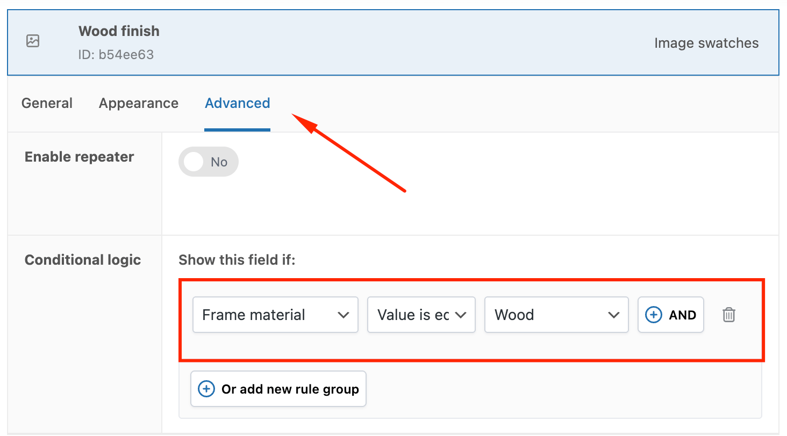Click the image swatches field type icon

[x=32, y=41]
